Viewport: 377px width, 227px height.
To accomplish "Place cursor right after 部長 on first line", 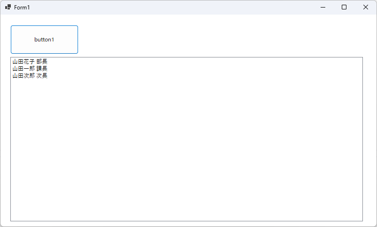I will (48, 62).
